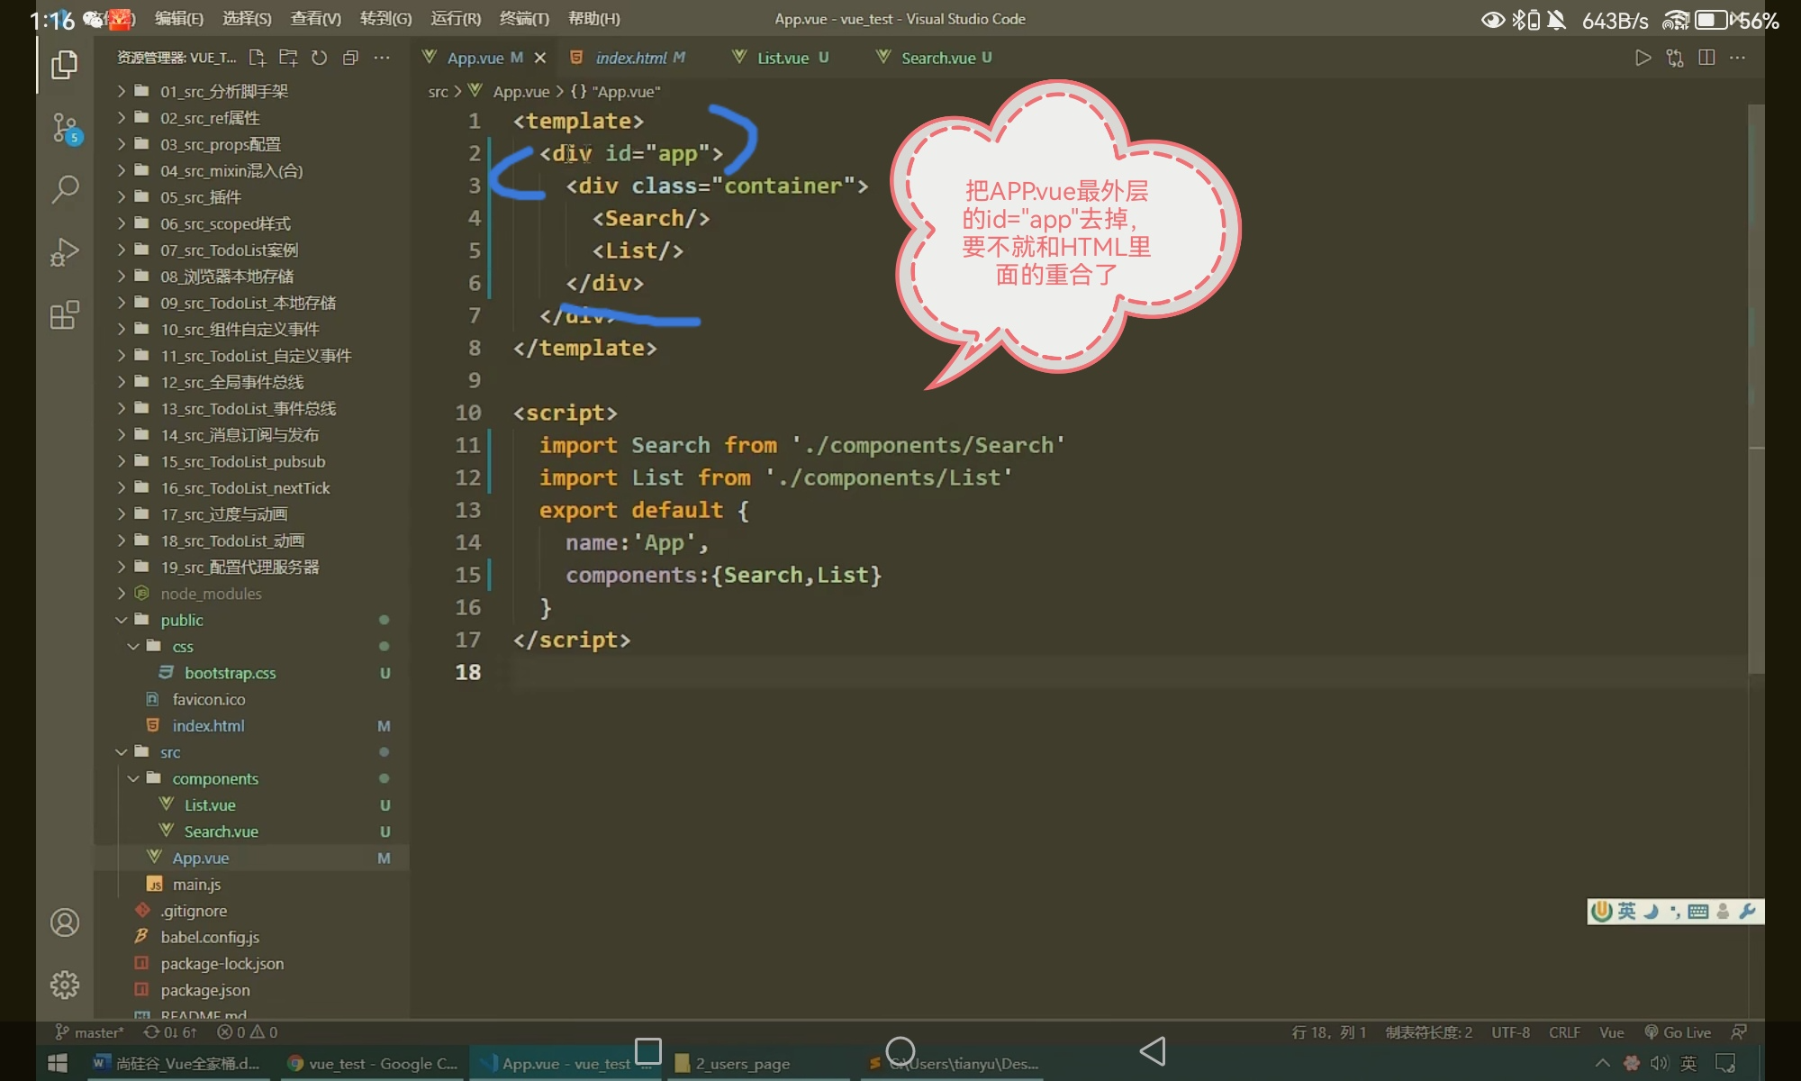Screen dimensions: 1801x1081
Task: Split the editor to the right
Action: click(x=1706, y=58)
